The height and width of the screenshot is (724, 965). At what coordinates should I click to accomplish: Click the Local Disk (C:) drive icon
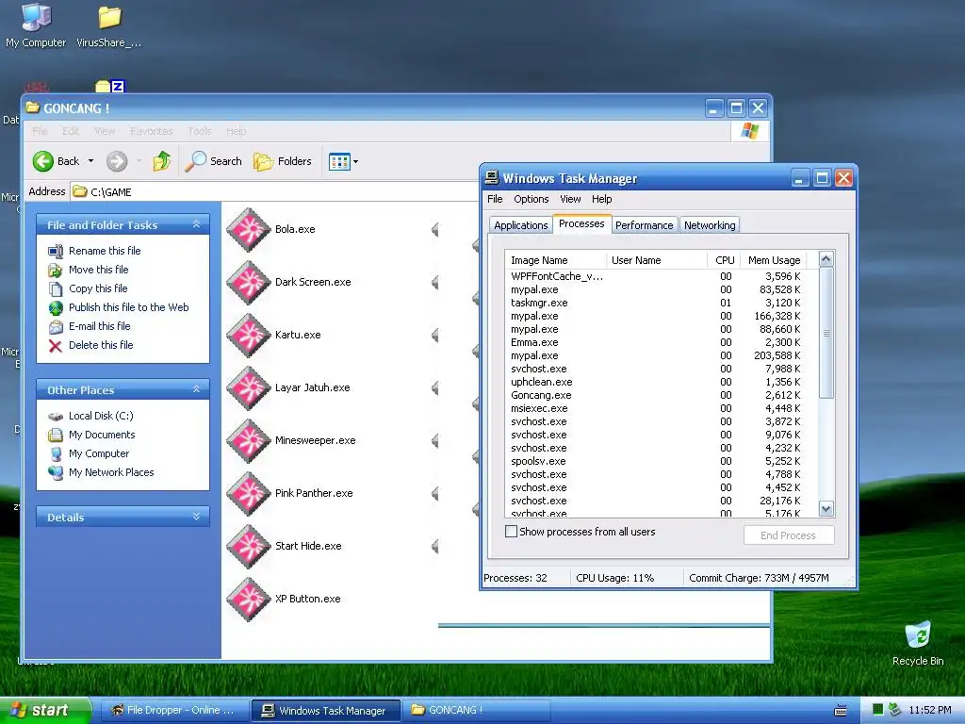click(x=56, y=416)
